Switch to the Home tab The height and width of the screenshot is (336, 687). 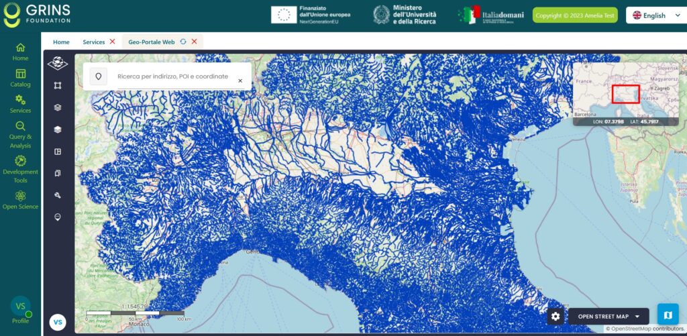[61, 42]
